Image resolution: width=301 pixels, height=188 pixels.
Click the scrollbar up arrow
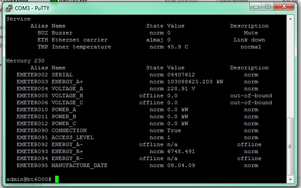click(290, 19)
